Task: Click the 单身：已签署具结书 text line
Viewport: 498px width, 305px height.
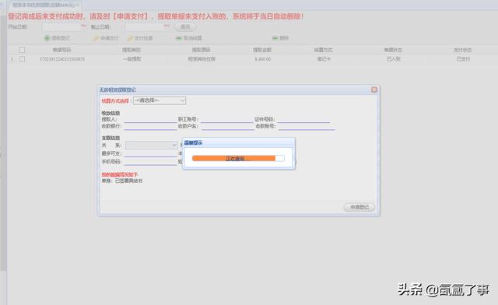Action: click(x=122, y=181)
